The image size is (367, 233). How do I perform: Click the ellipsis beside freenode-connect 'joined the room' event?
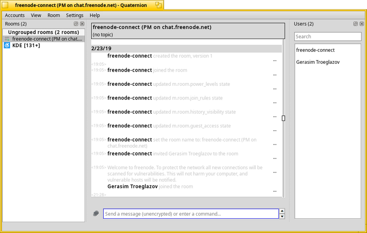point(275,75)
